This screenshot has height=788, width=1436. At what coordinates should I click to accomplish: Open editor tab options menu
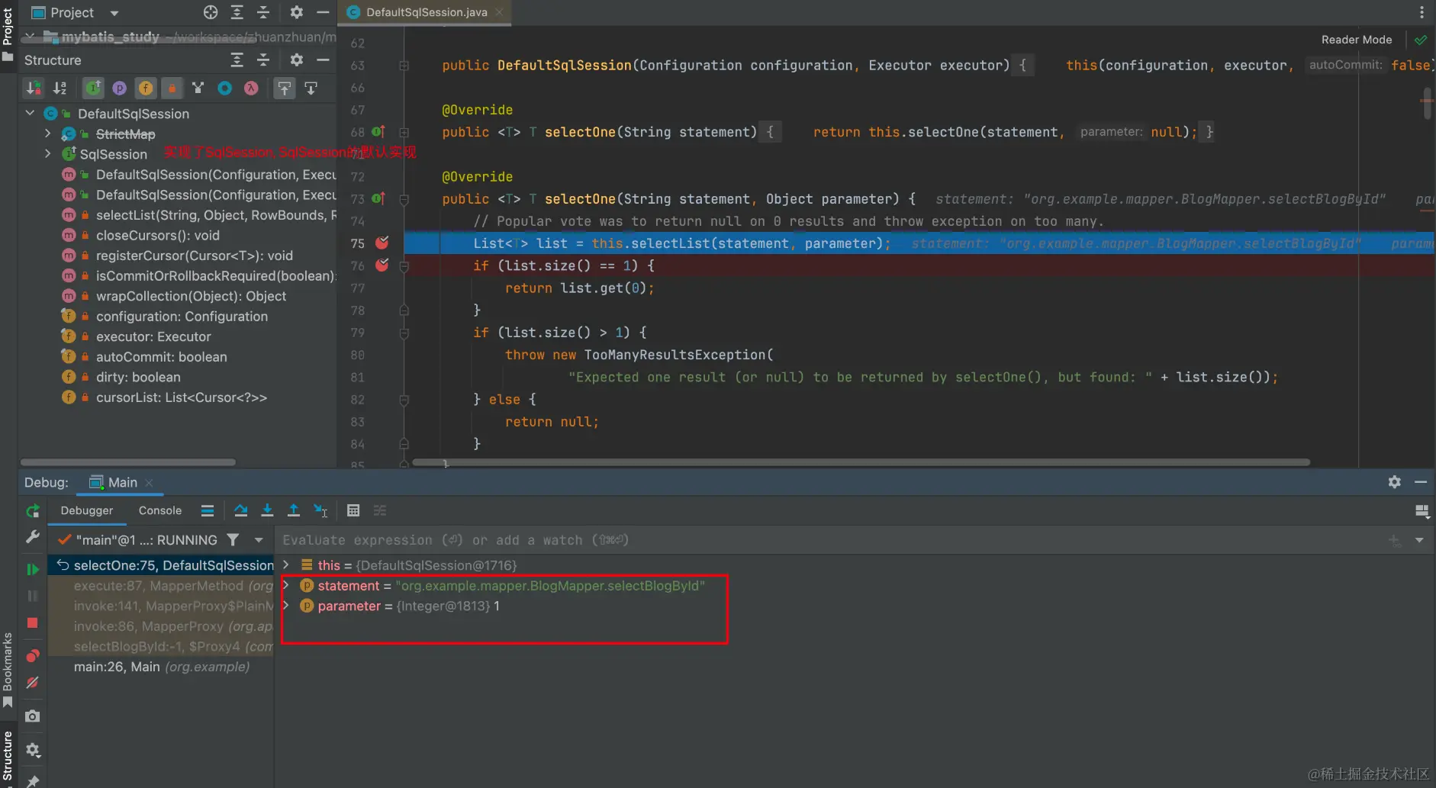point(1422,12)
